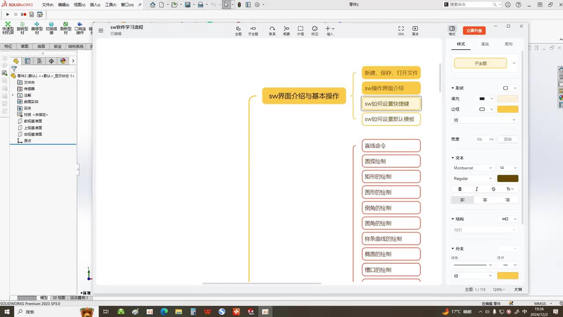Open the font size 14 dropdown
563x317 pixels.
(x=508, y=168)
